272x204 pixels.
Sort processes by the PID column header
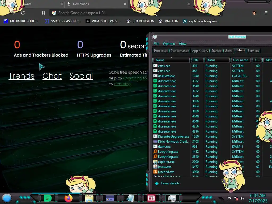[x=197, y=60]
